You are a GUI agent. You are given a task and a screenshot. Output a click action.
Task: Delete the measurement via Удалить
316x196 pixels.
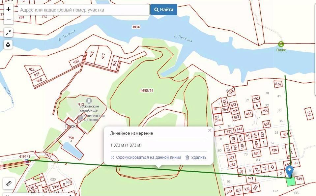[196, 157]
